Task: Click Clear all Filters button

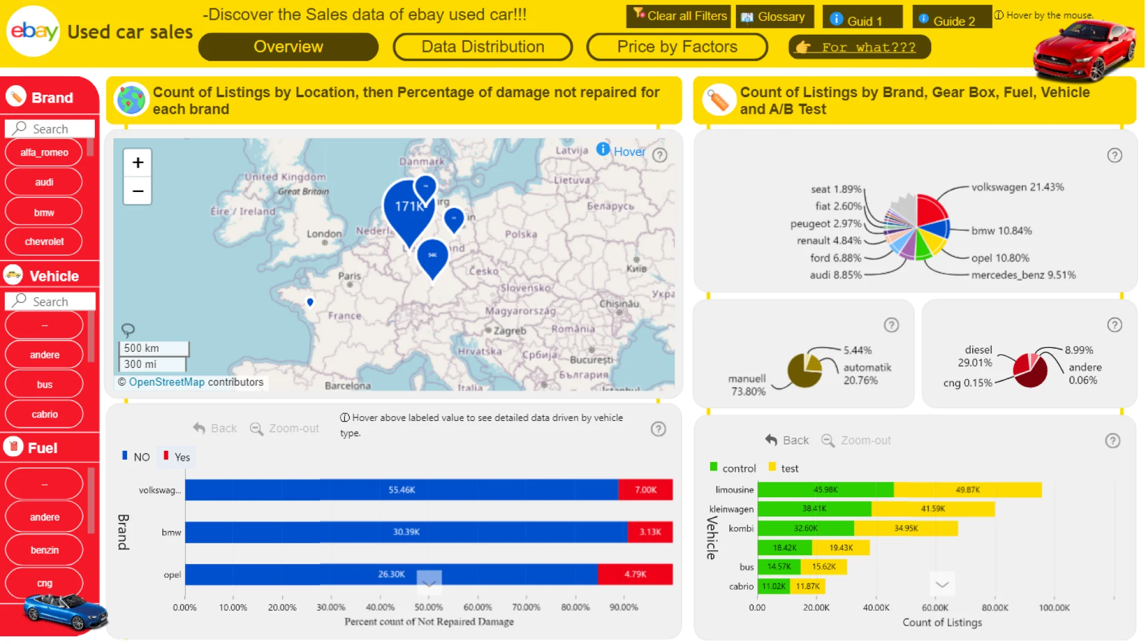Action: point(679,16)
